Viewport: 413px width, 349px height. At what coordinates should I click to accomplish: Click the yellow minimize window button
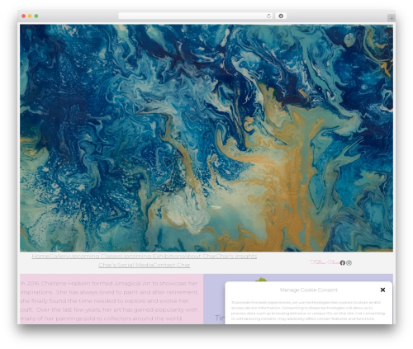pos(30,16)
